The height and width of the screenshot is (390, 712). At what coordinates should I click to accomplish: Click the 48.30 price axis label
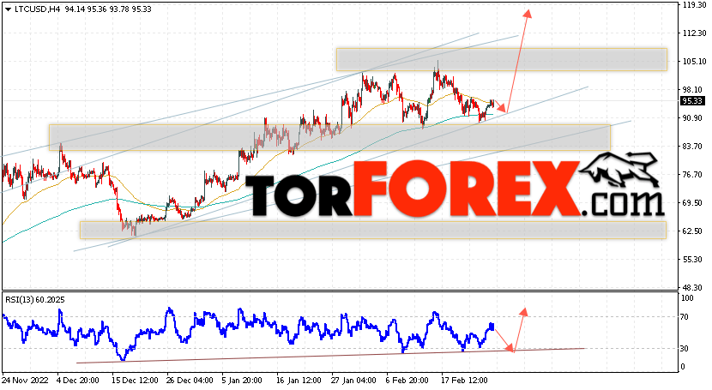694,288
